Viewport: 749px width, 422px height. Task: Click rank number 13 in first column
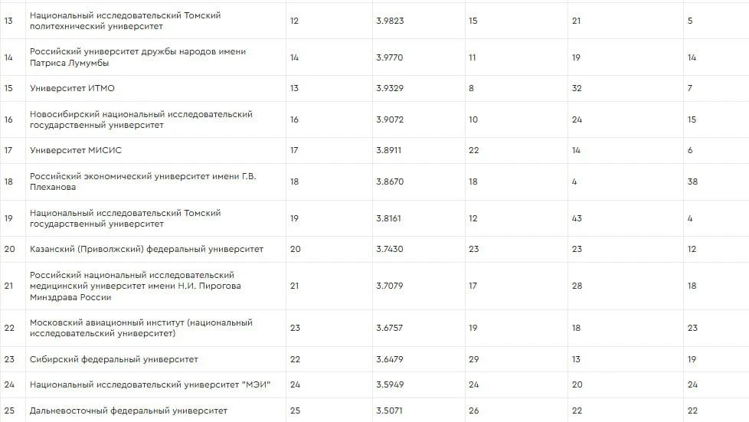click(x=8, y=21)
